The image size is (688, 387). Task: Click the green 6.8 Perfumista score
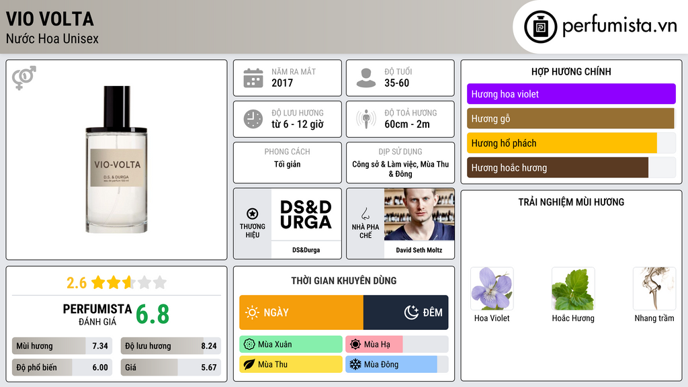pos(153,314)
